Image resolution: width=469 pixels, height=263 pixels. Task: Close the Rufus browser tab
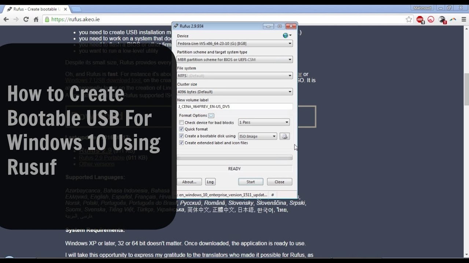[x=64, y=9]
